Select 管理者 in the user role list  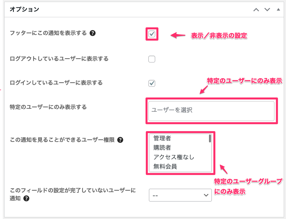coord(162,138)
